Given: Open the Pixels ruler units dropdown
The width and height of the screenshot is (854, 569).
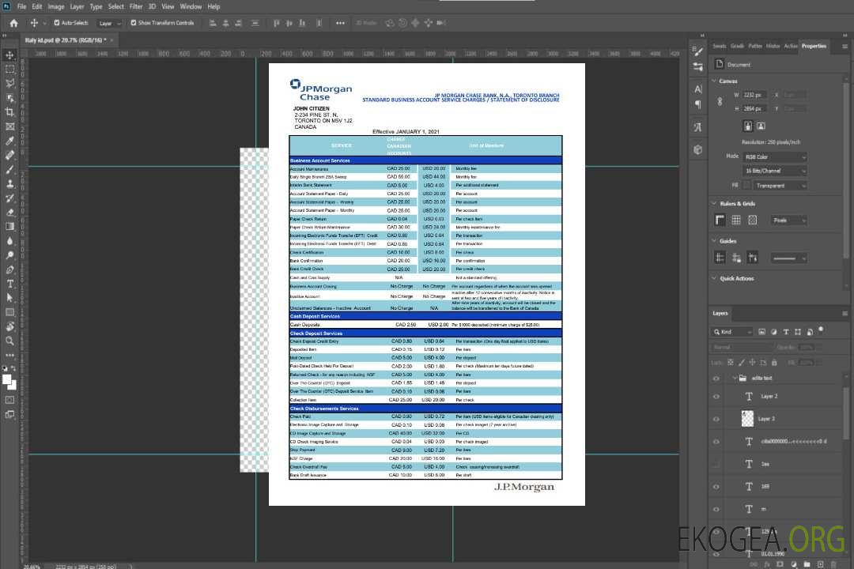Looking at the screenshot, I should (x=789, y=220).
